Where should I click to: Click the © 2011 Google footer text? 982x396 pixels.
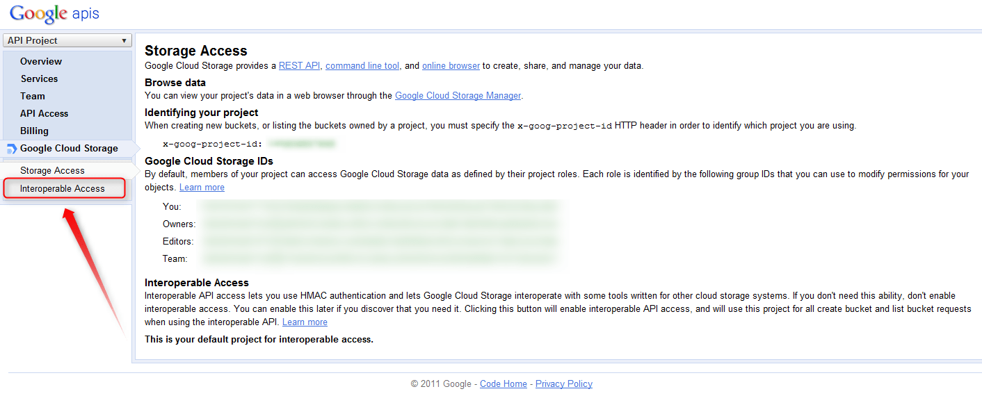tap(442, 383)
